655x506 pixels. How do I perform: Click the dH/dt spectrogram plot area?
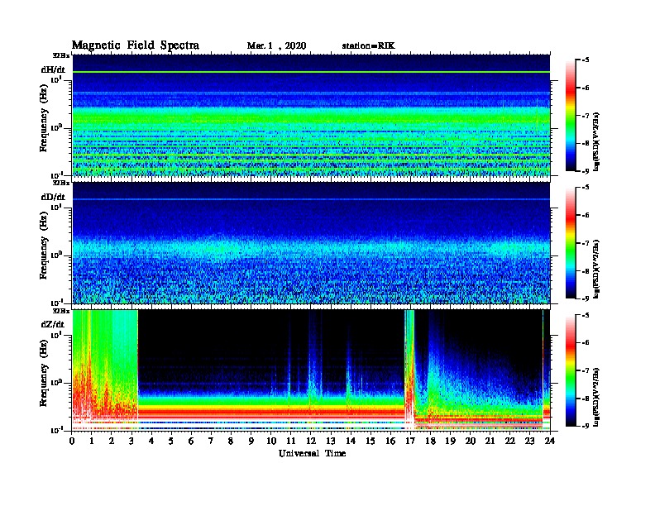click(x=311, y=116)
